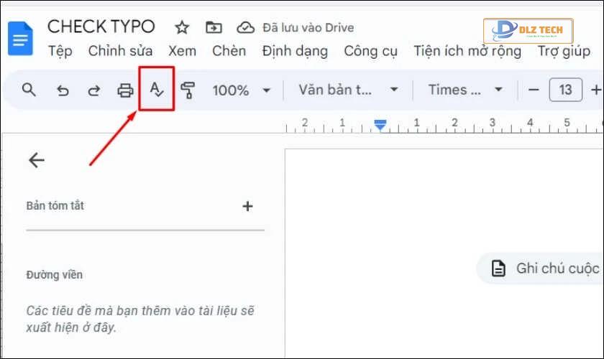Click the Bản tóm tắt label
The width and height of the screenshot is (604, 359).
55,206
